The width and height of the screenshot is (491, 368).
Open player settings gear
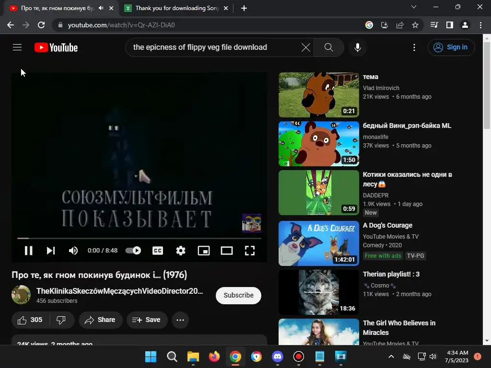tap(181, 251)
